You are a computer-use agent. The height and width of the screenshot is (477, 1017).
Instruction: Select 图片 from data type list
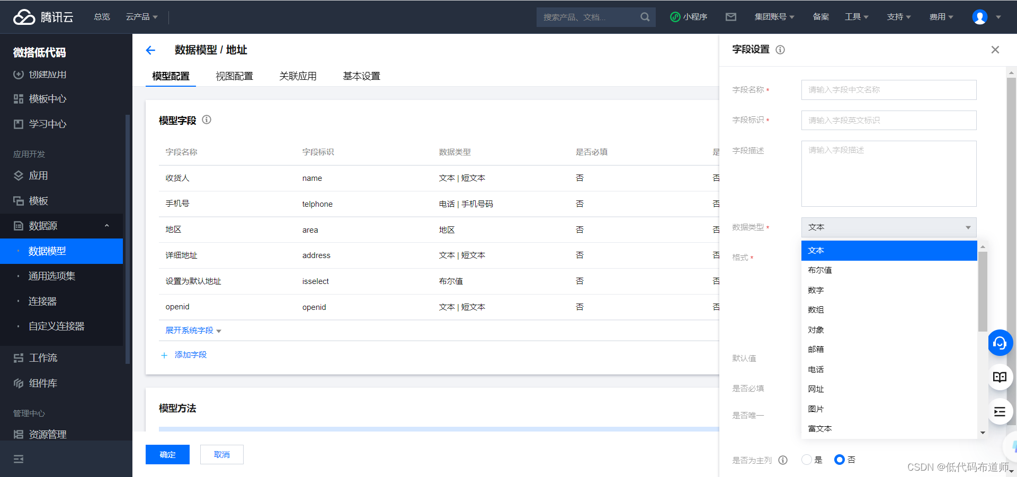(889, 409)
